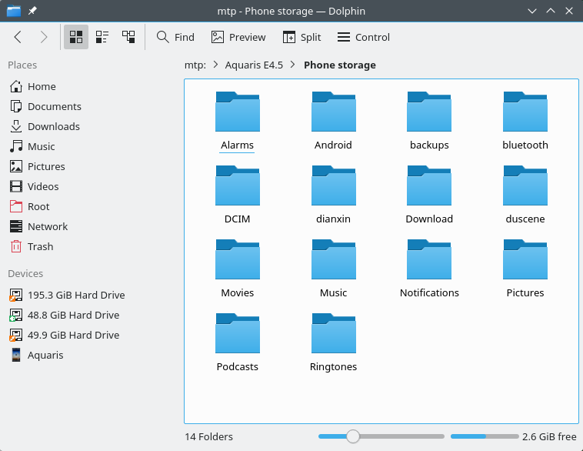This screenshot has width=583, height=451.
Task: Click the zoom slider handle
Action: coord(353,436)
